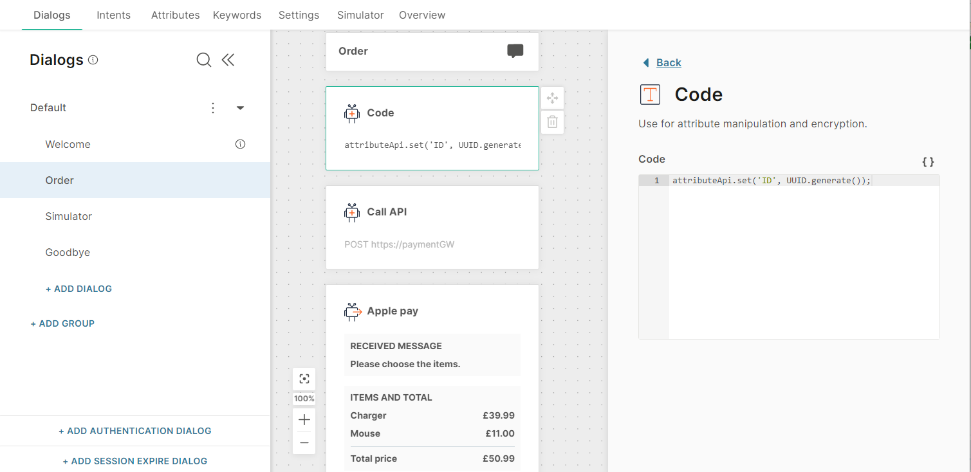Open the Default group three-dot menu
The image size is (971, 472).
(213, 108)
